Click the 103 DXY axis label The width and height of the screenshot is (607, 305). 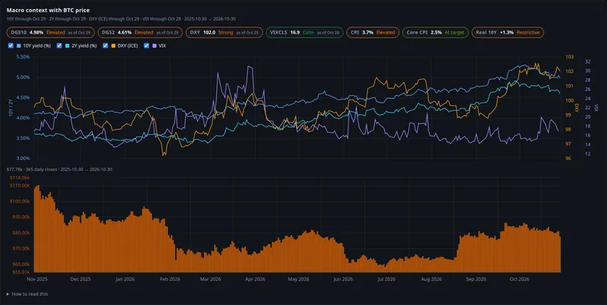570,57
